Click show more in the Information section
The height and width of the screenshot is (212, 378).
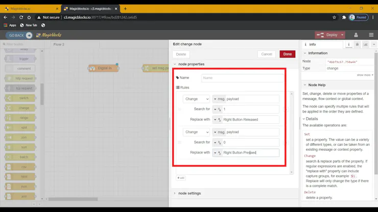coord(365,75)
